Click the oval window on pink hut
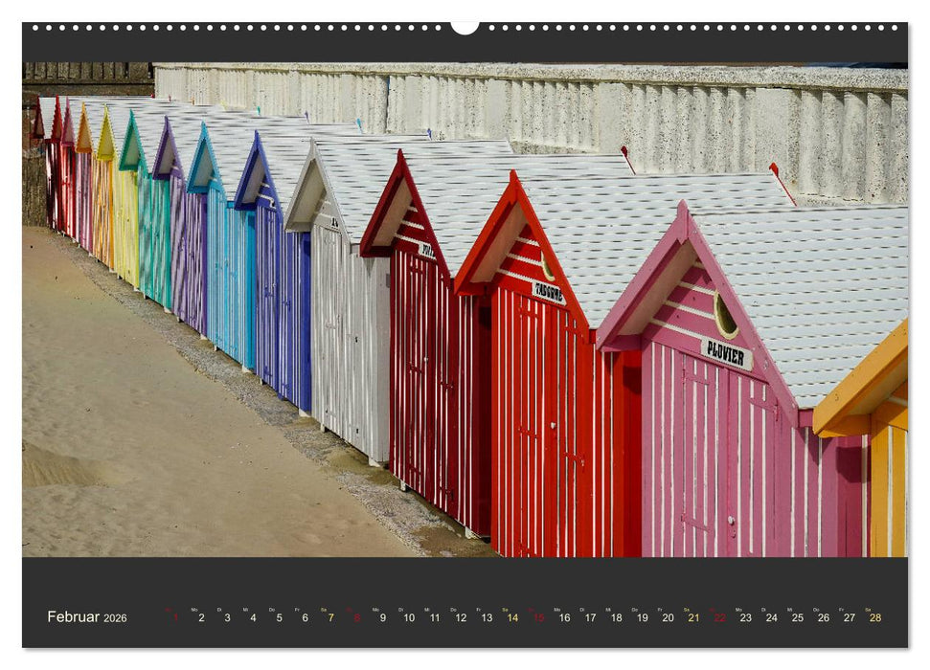The width and height of the screenshot is (930, 670). point(726,316)
